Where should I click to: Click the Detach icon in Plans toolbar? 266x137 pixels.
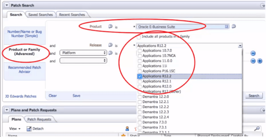click(29, 129)
